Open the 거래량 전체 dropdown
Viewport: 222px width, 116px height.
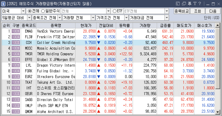(x=93, y=18)
